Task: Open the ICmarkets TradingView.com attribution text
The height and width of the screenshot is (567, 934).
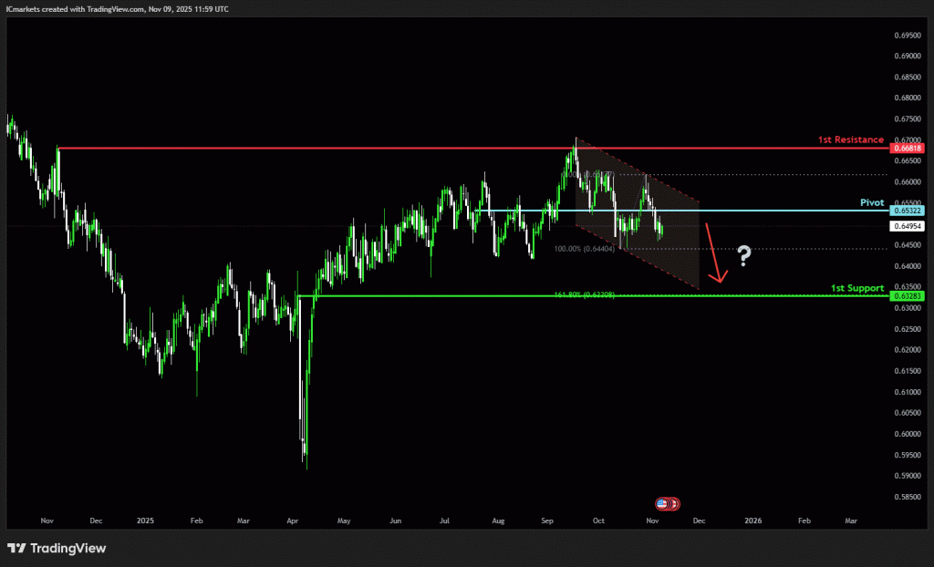Action: (118, 8)
